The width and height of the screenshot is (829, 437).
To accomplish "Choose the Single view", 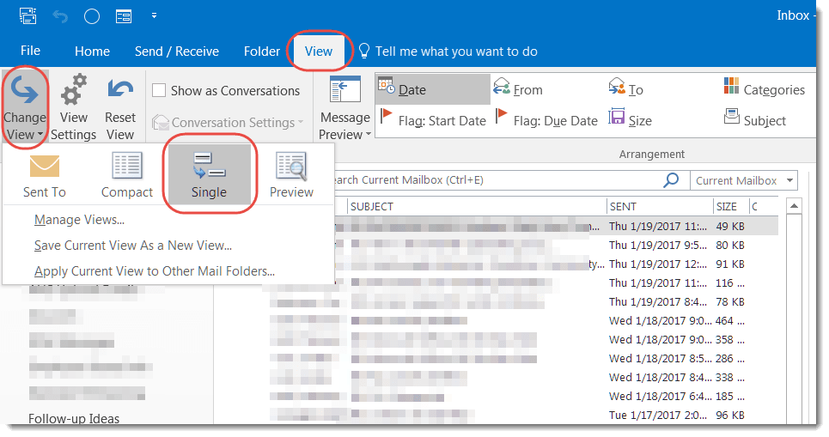I will coord(210,175).
